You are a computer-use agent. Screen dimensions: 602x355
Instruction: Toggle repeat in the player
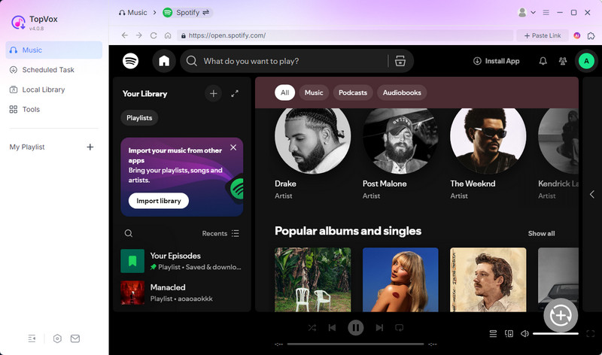point(400,328)
